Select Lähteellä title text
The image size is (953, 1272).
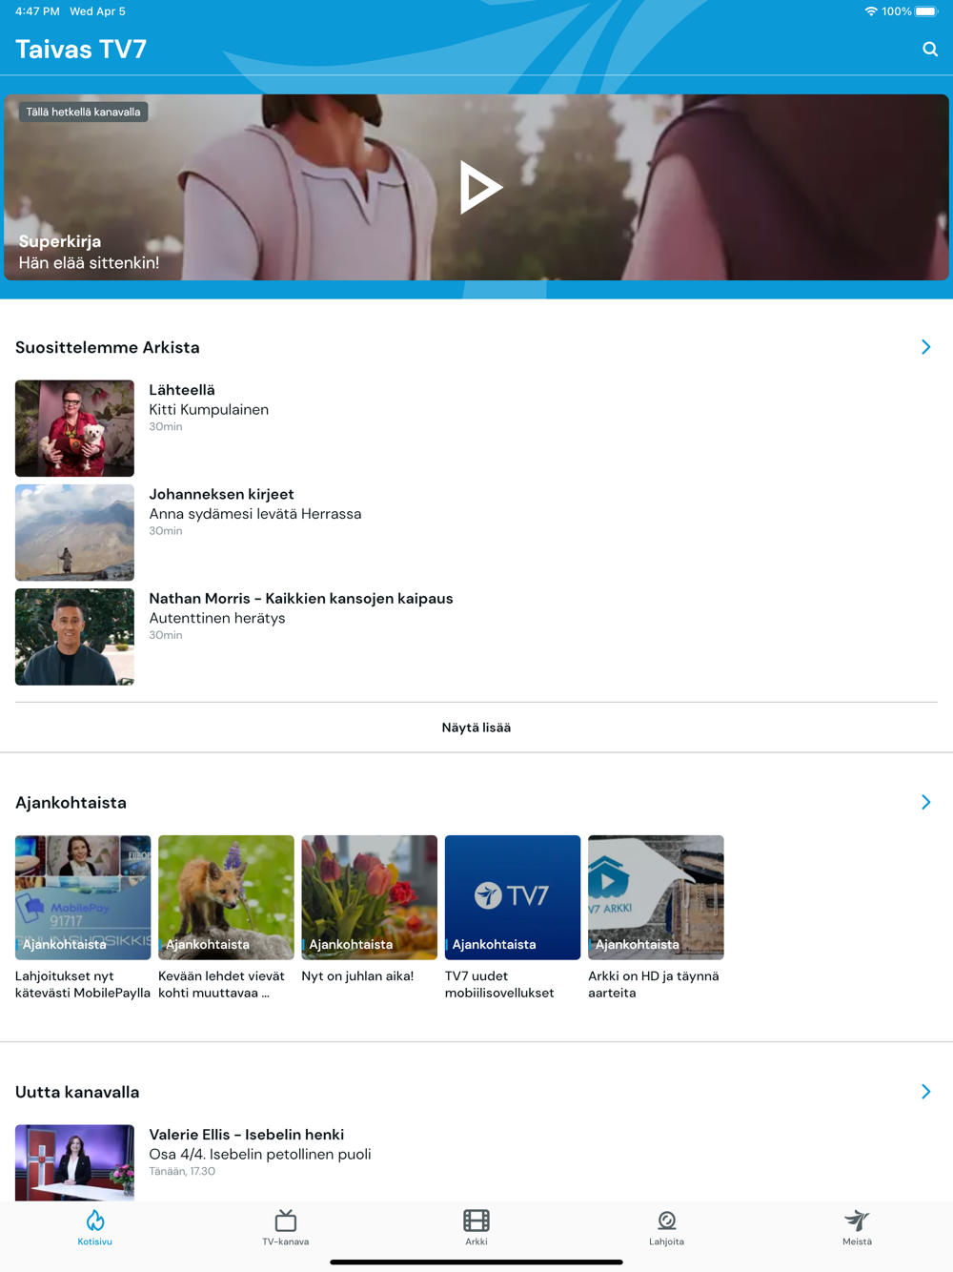(182, 390)
